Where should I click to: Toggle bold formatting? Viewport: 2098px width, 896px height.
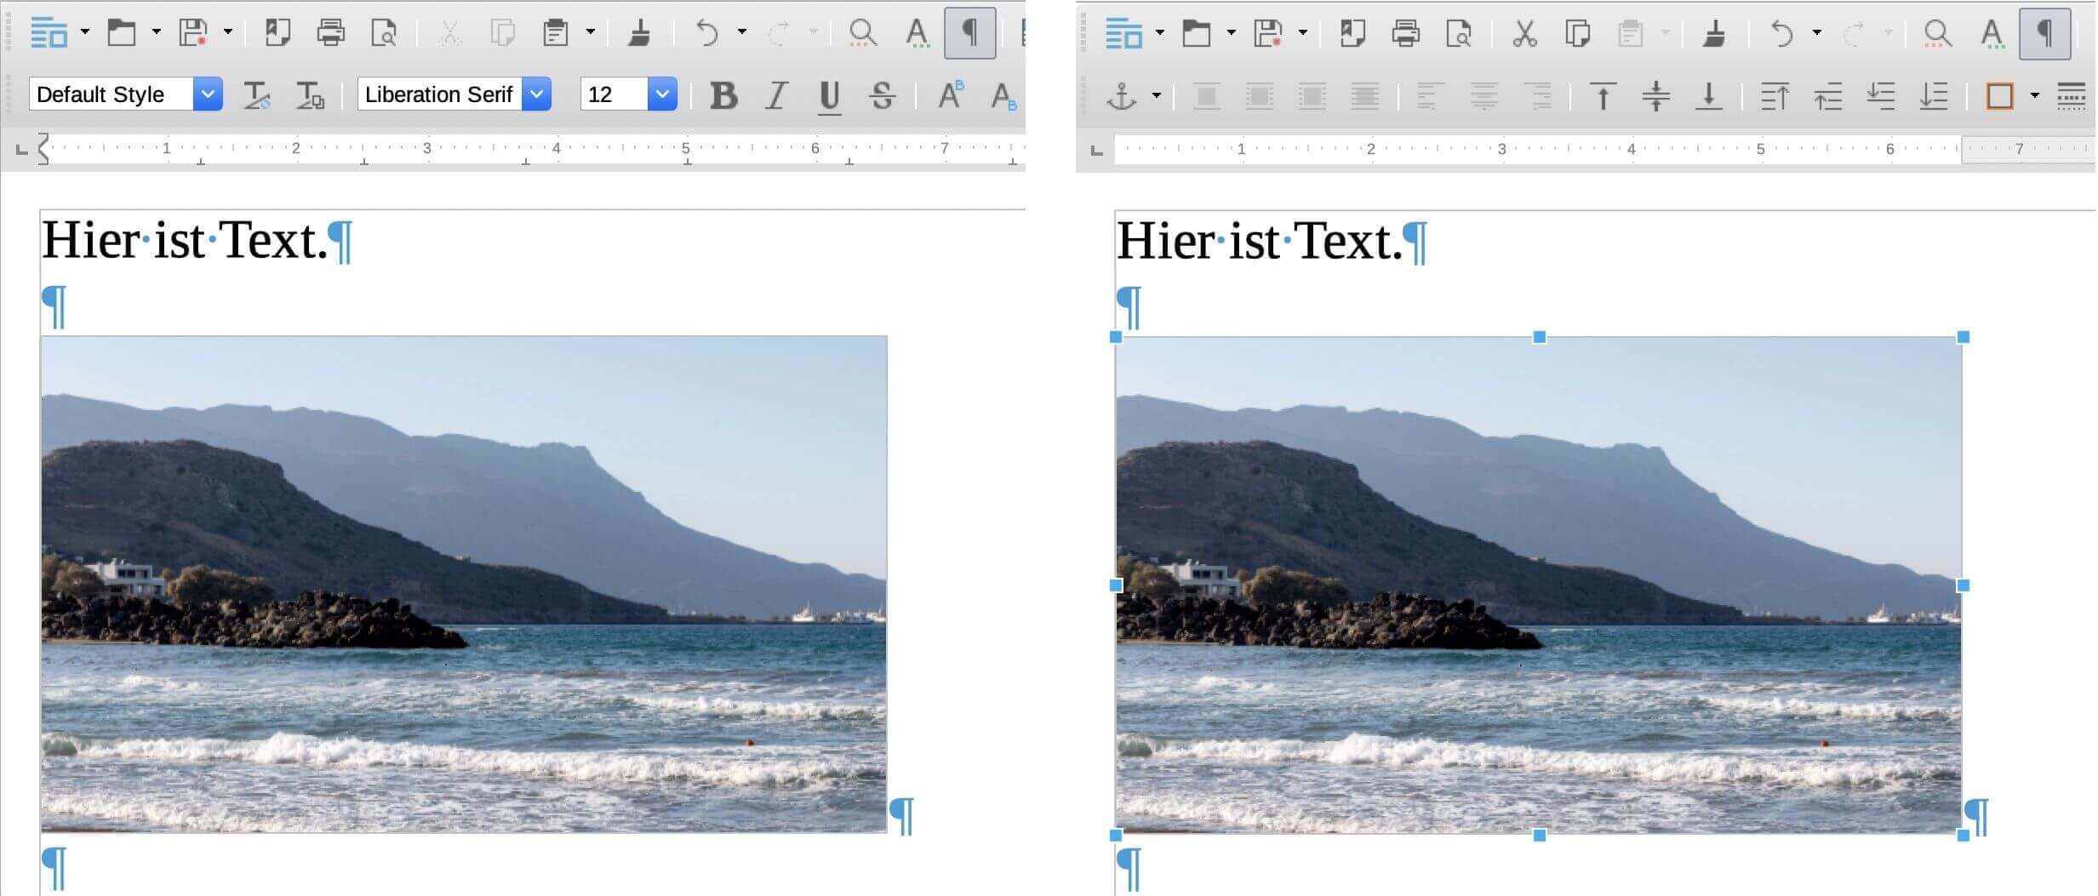(723, 95)
